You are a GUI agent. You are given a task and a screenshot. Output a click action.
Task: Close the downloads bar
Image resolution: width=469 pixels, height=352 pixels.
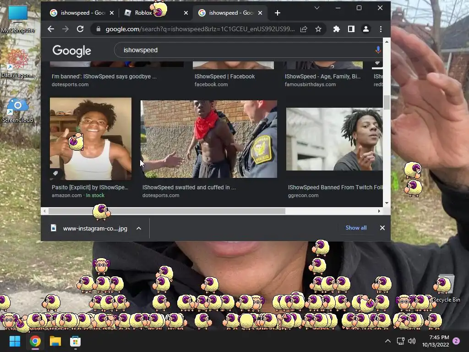[382, 228]
